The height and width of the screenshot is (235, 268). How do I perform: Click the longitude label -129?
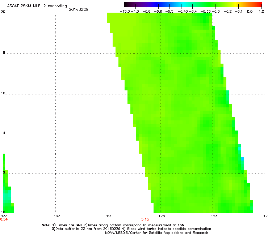tap(108, 216)
